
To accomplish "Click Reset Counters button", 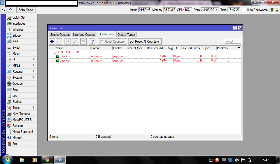I will pyautogui.click(x=112, y=42).
